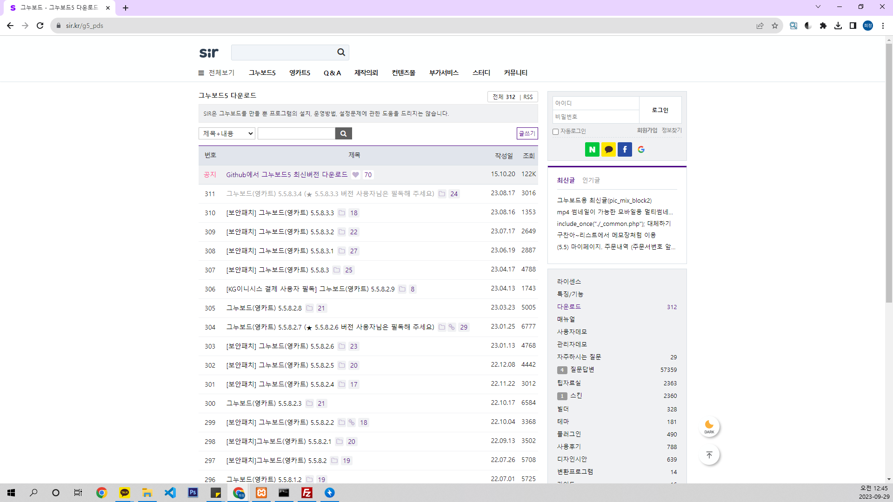Open the 제목+내용 search dropdown
The image size is (893, 502).
[x=227, y=134]
